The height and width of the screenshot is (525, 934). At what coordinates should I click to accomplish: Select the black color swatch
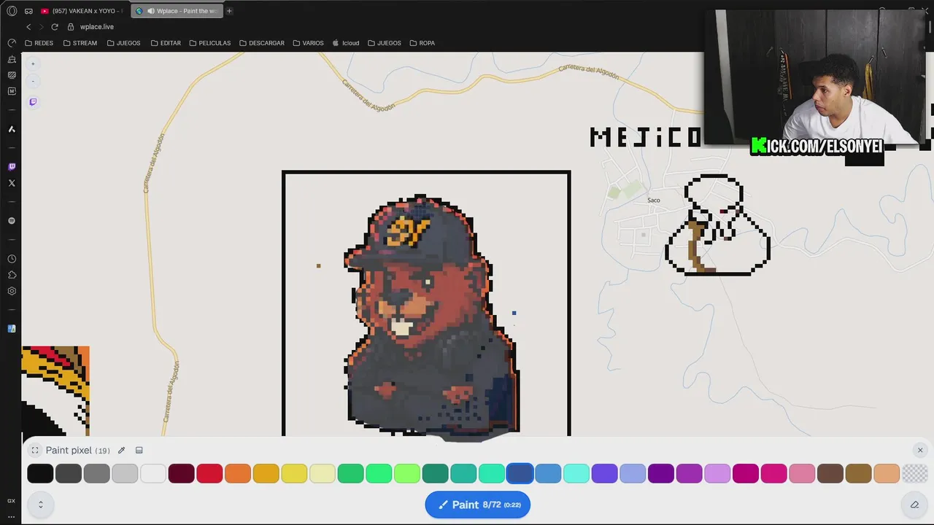pyautogui.click(x=40, y=474)
